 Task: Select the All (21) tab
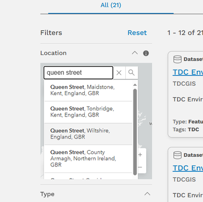111,5
